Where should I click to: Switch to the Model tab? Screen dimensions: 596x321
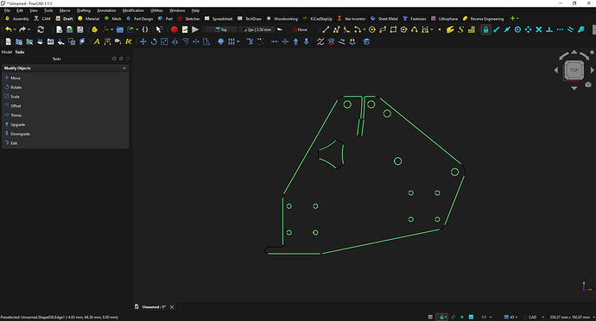(6, 52)
